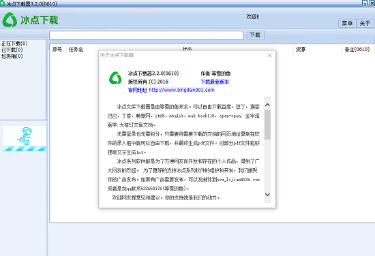
Task: Select 正在下载(0) in the sidebar
Action: click(14, 44)
